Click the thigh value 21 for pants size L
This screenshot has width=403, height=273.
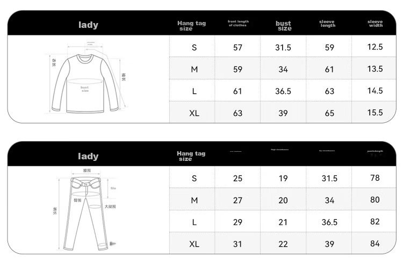pos(283,222)
